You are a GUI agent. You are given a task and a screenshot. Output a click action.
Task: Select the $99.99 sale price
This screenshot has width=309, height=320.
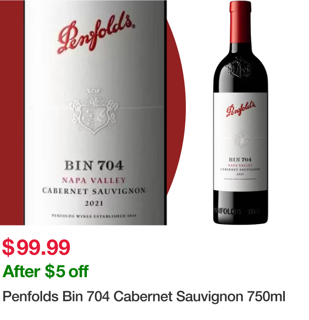tap(36, 247)
